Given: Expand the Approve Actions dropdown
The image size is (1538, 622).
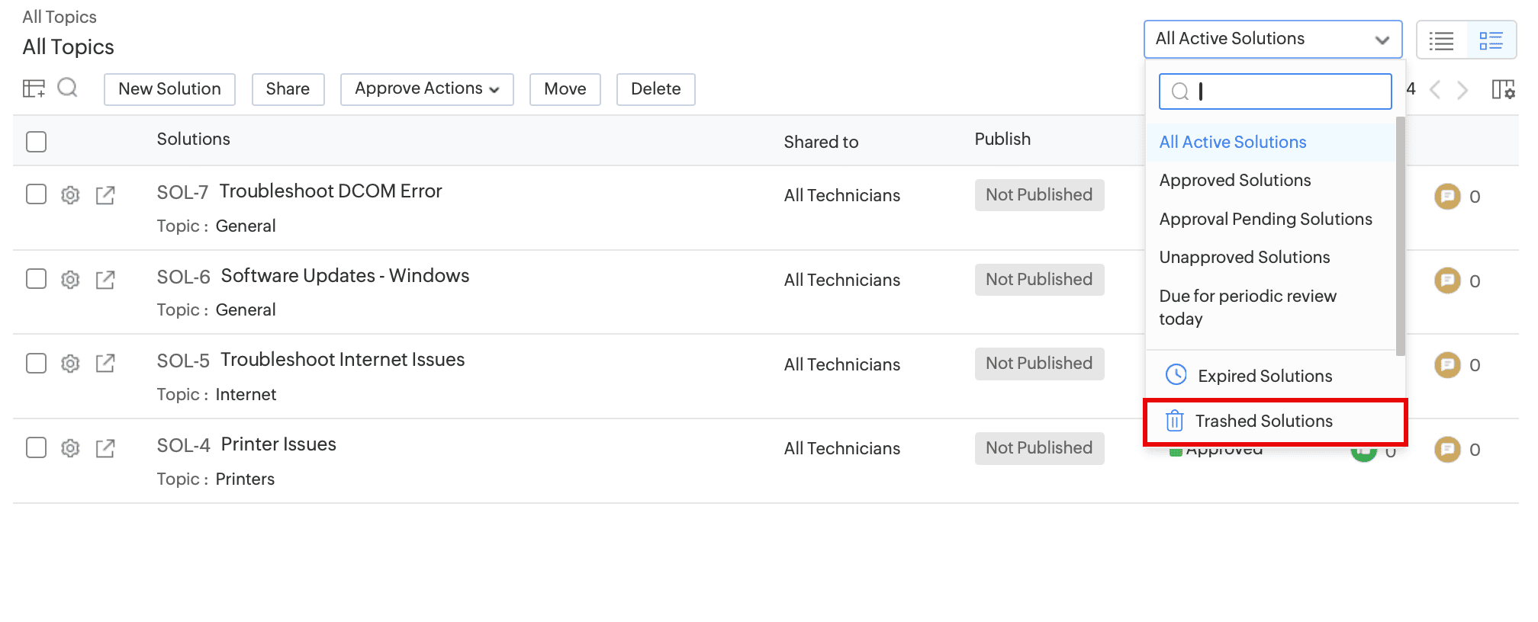Looking at the screenshot, I should tap(426, 89).
